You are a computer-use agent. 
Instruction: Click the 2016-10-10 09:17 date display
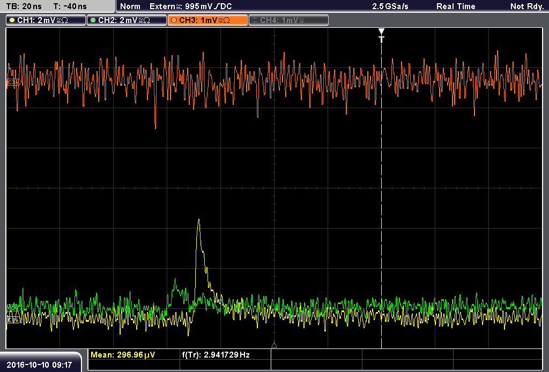[x=39, y=365]
